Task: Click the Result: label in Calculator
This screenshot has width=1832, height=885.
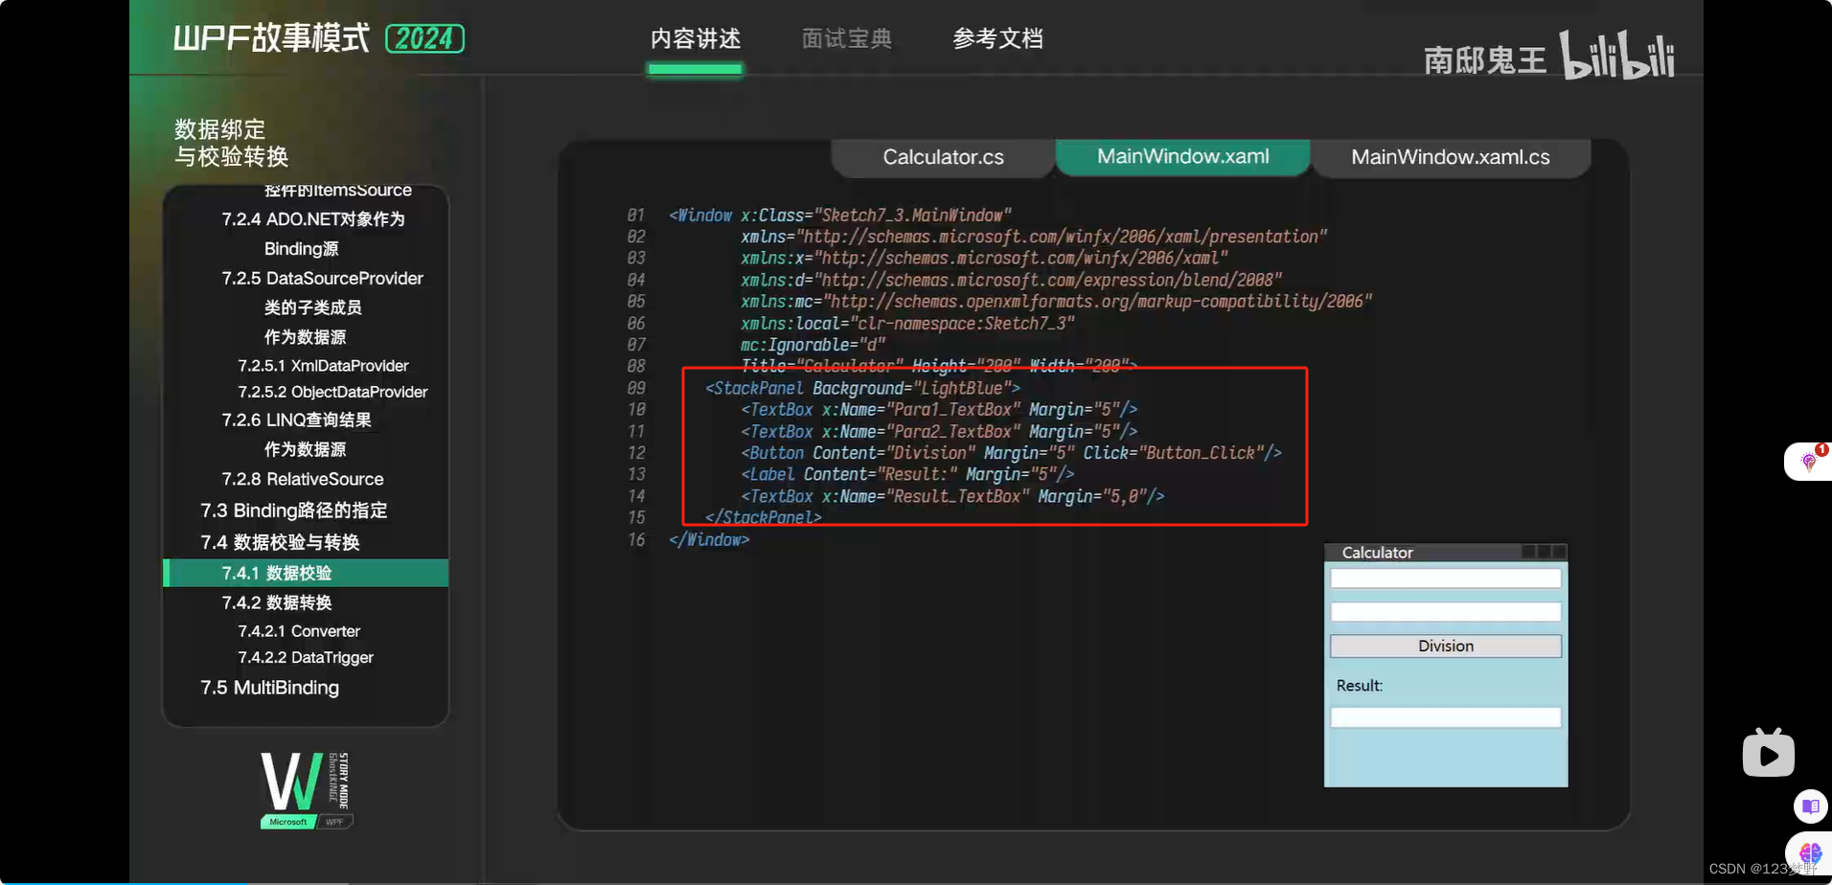Action: [1360, 686]
